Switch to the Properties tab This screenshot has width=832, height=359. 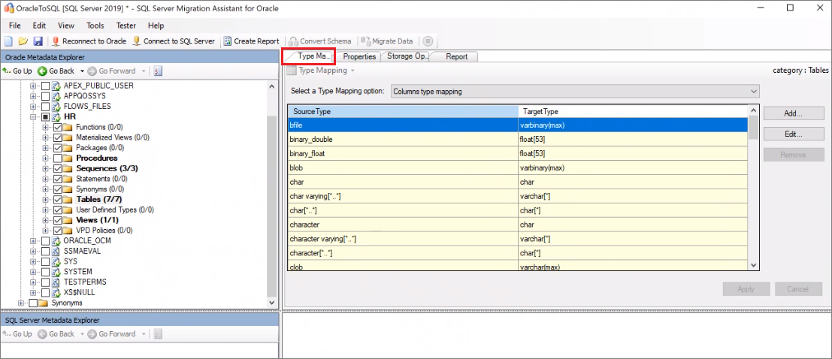pos(359,57)
